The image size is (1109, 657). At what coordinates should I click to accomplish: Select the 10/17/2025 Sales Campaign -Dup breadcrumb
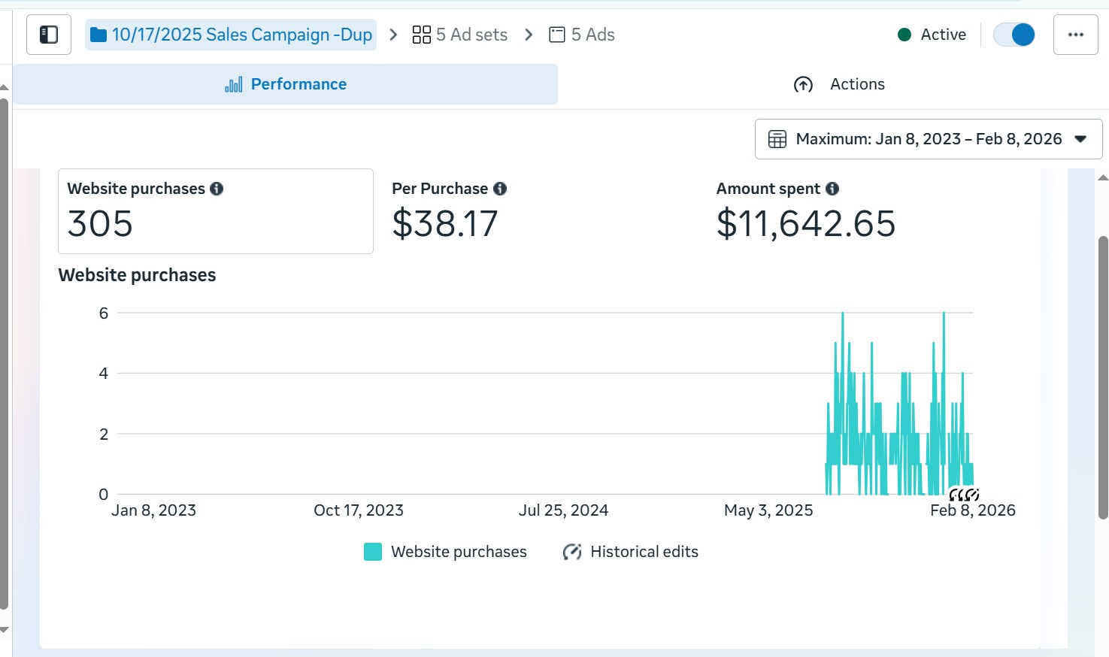coord(232,35)
